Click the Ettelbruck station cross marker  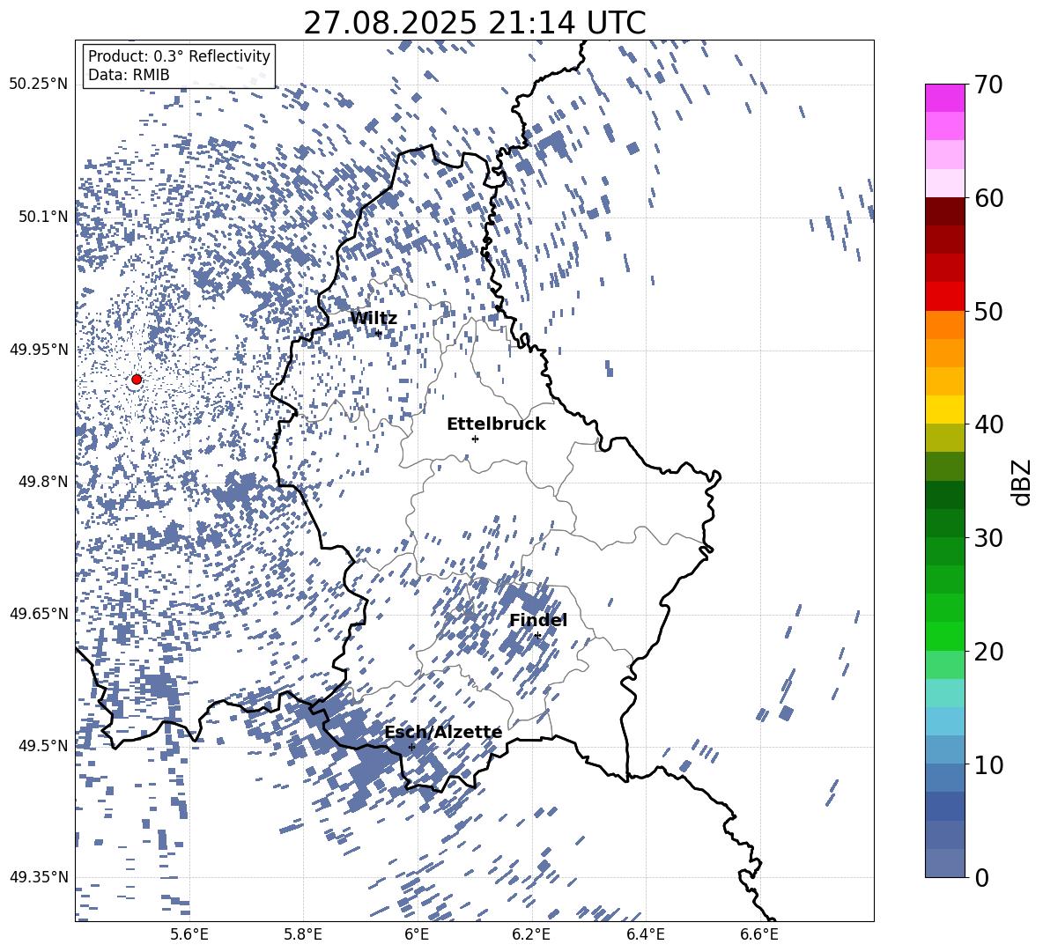[x=475, y=439]
